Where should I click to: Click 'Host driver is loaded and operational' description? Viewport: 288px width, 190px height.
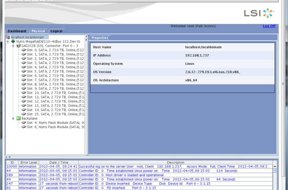click(x=134, y=175)
